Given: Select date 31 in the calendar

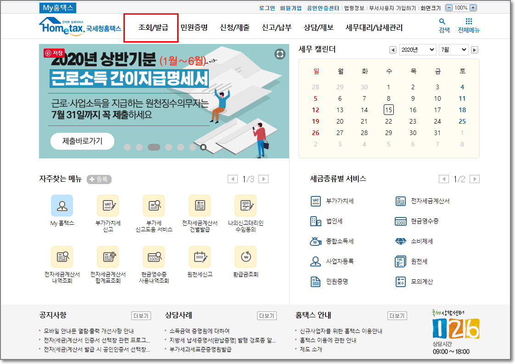Looking at the screenshot, I should (x=437, y=133).
